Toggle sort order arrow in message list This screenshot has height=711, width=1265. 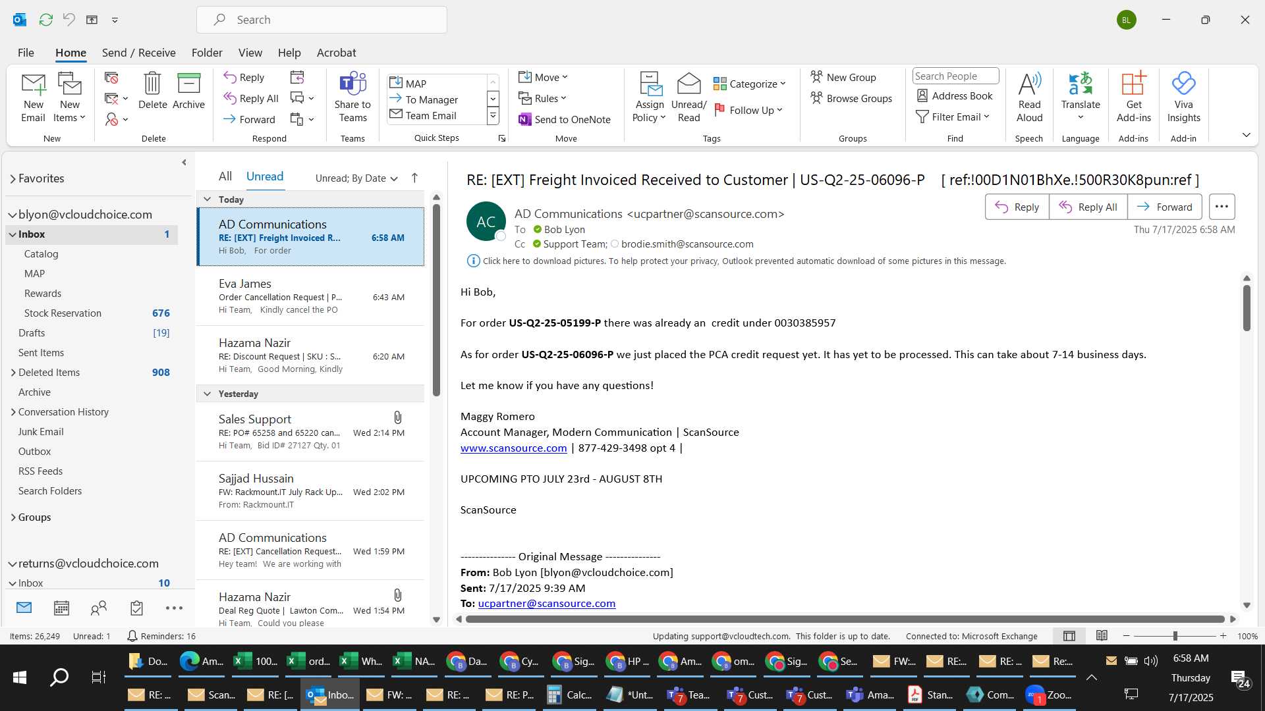[414, 178]
